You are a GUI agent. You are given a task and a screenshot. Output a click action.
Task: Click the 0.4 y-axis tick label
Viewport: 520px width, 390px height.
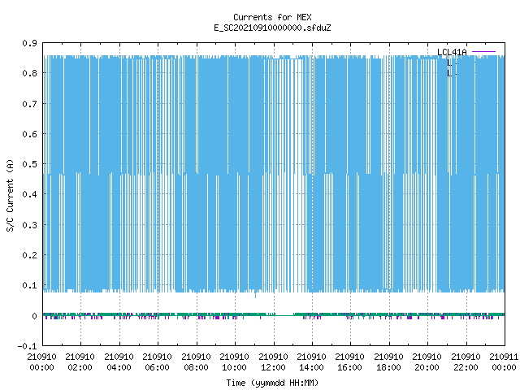pyautogui.click(x=29, y=194)
